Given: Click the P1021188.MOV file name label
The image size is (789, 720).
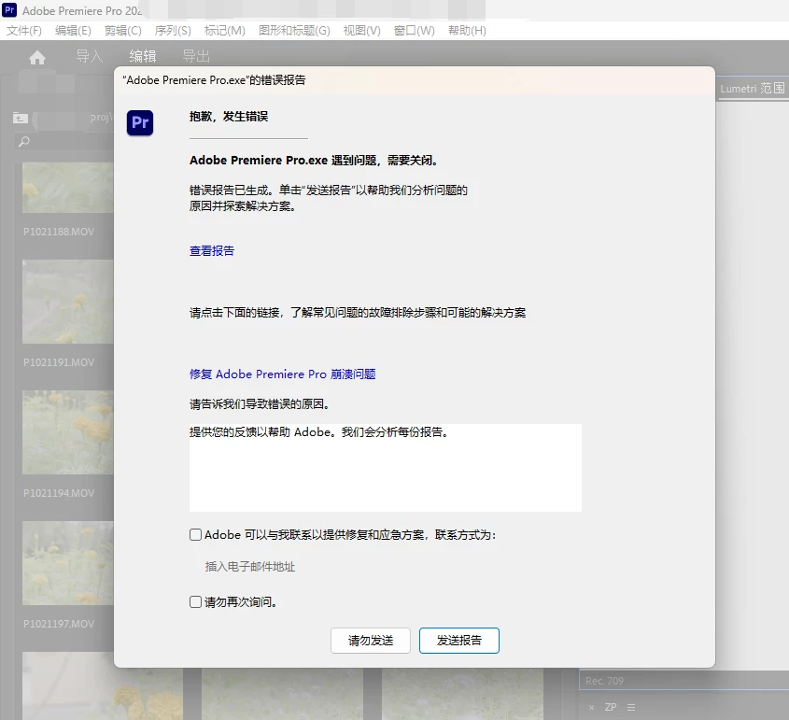Looking at the screenshot, I should click(59, 232).
